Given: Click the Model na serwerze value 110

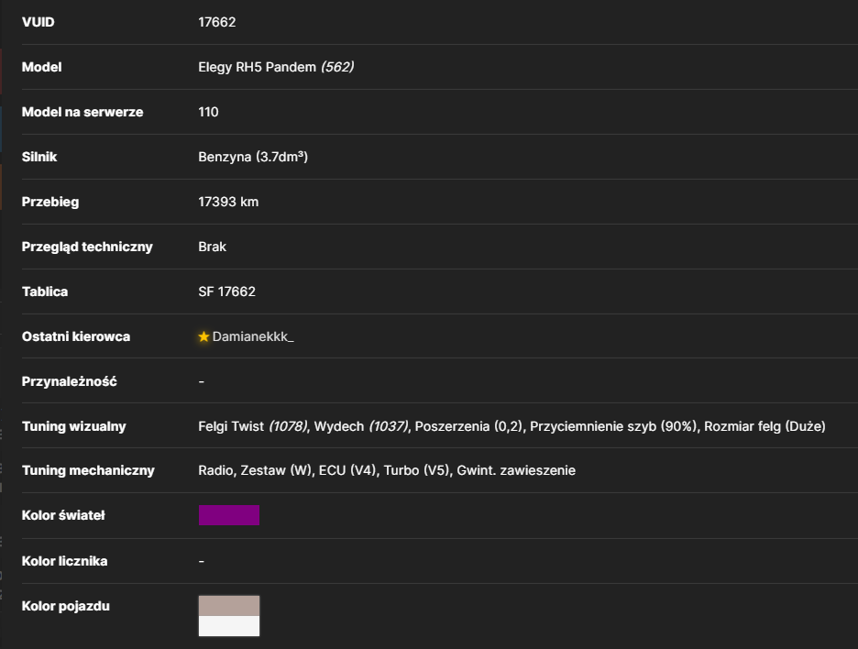Looking at the screenshot, I should point(208,112).
